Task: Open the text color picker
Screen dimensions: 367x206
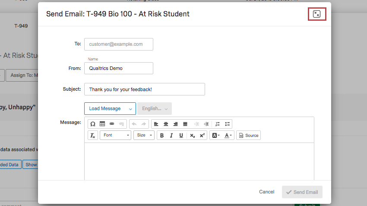Action: pyautogui.click(x=228, y=135)
